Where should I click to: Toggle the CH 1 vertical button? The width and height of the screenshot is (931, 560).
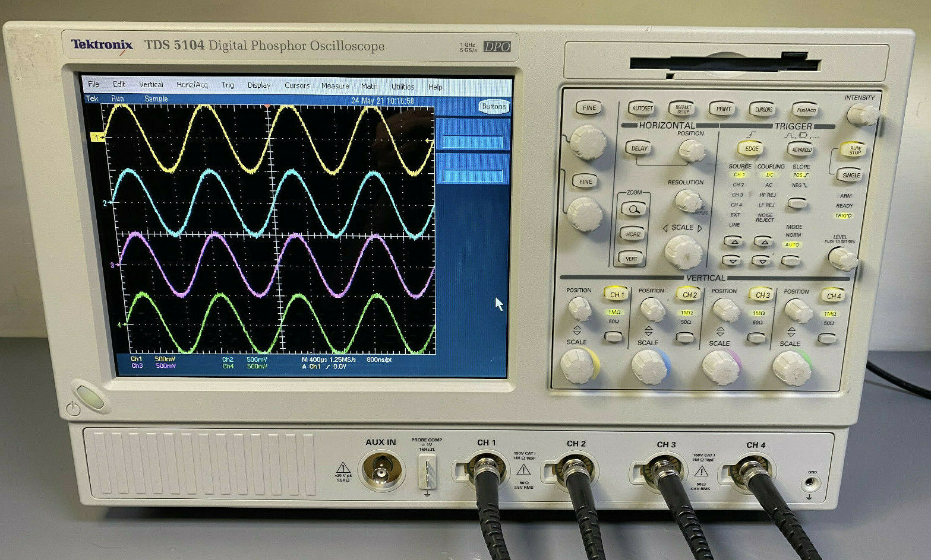point(617,294)
